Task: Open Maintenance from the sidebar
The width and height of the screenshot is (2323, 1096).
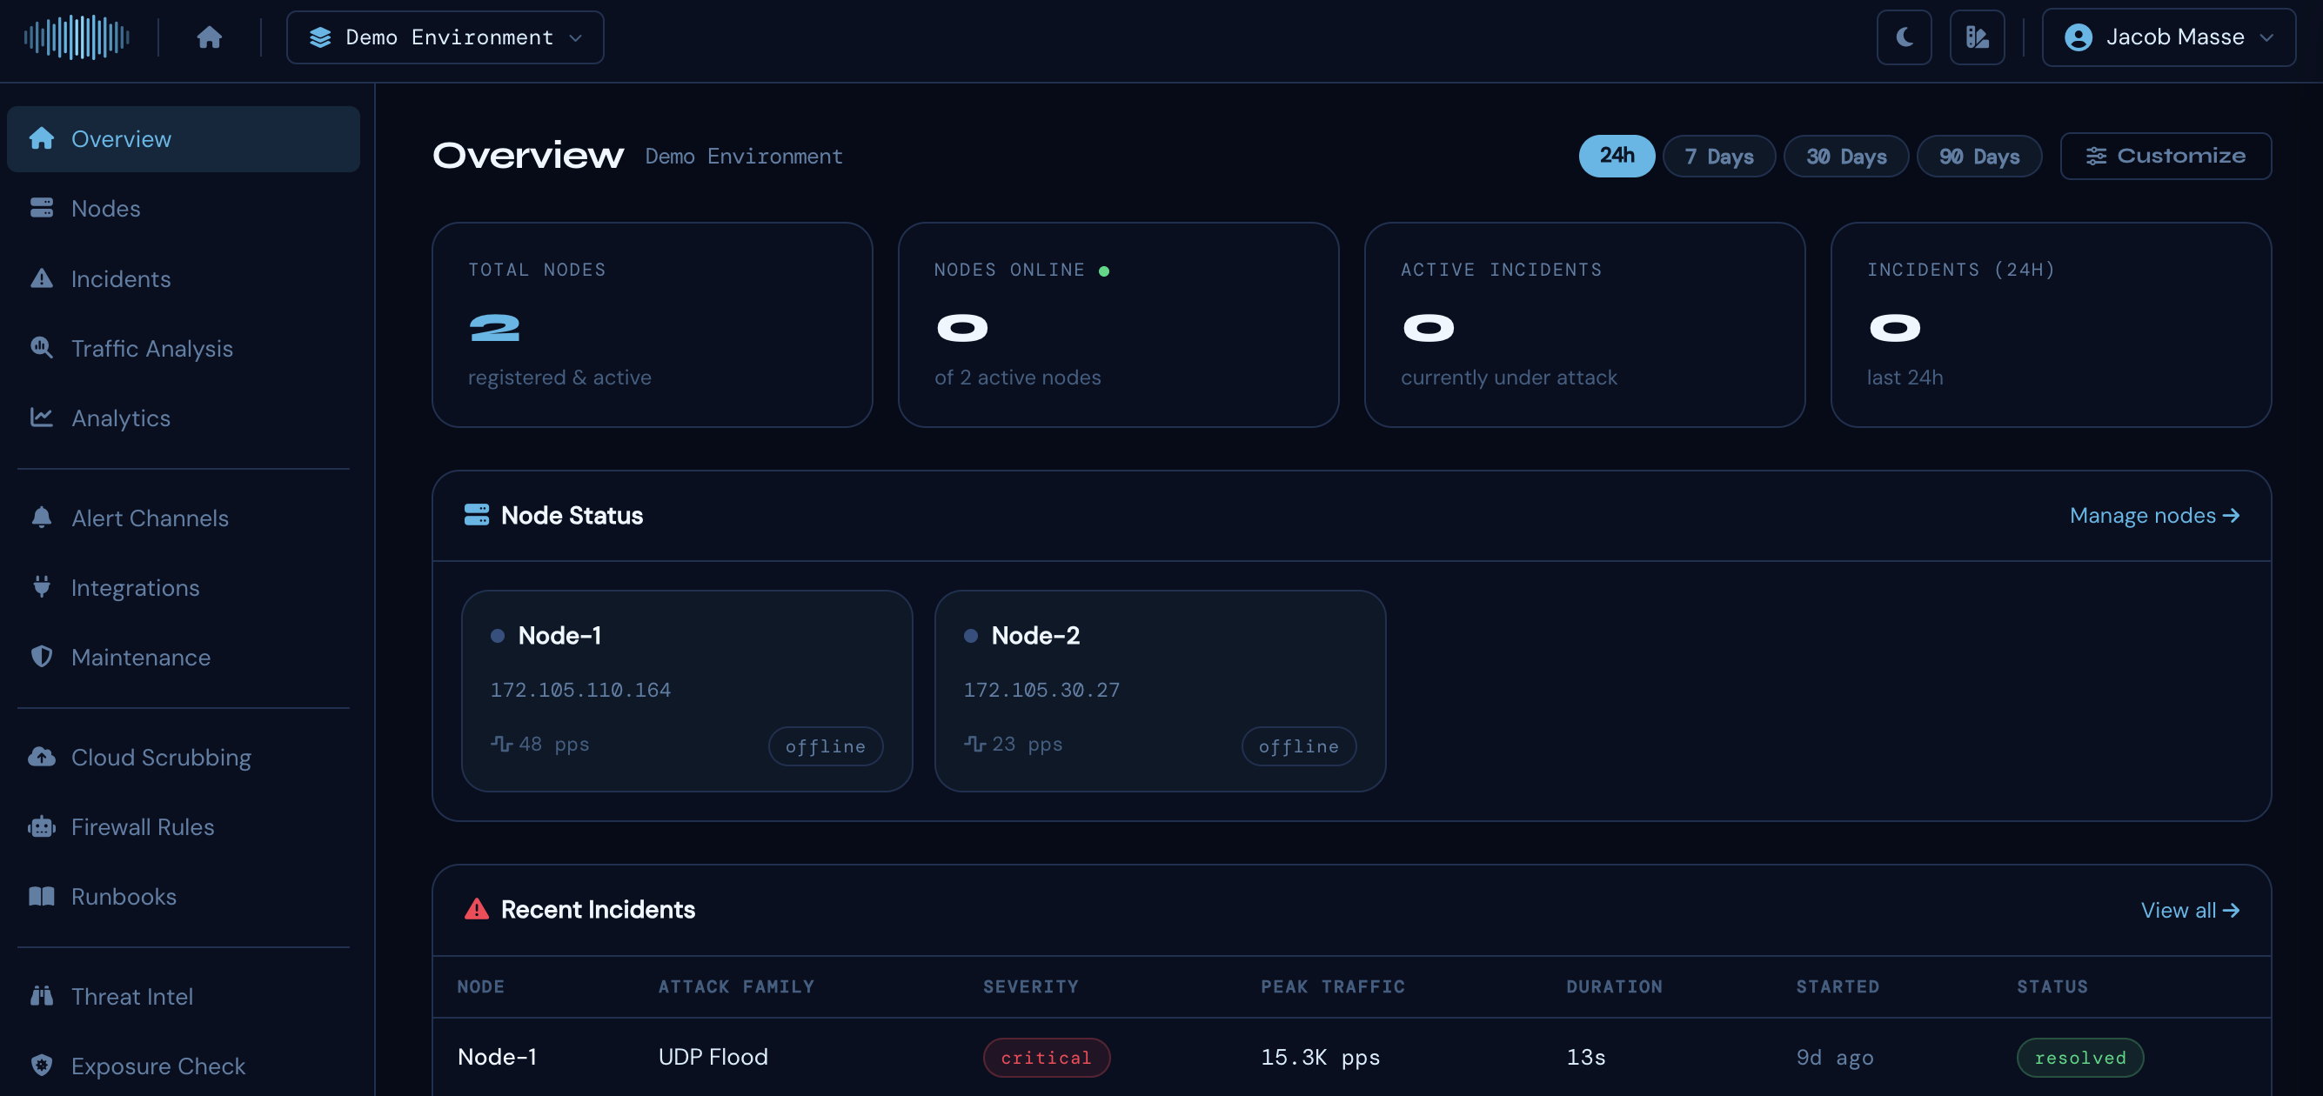Action: 140,657
